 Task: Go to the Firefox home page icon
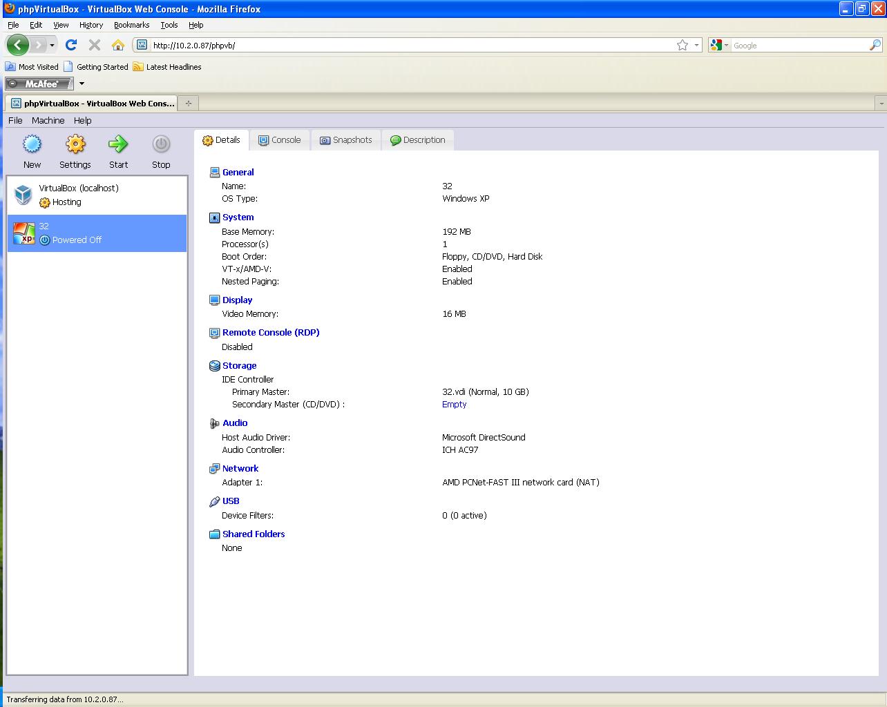(118, 45)
